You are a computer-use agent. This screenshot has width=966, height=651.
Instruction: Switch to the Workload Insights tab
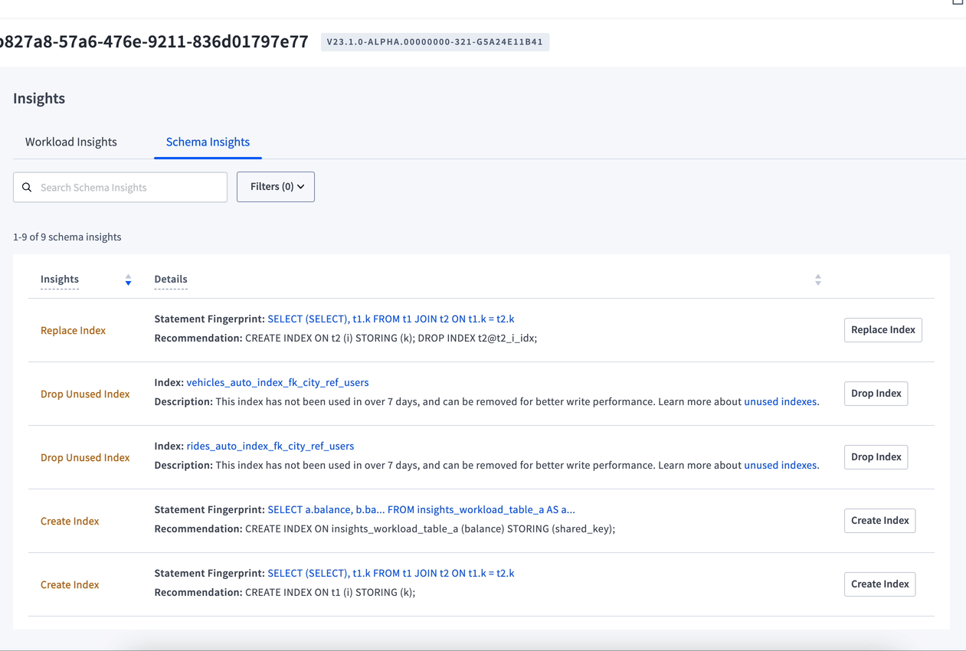(71, 142)
